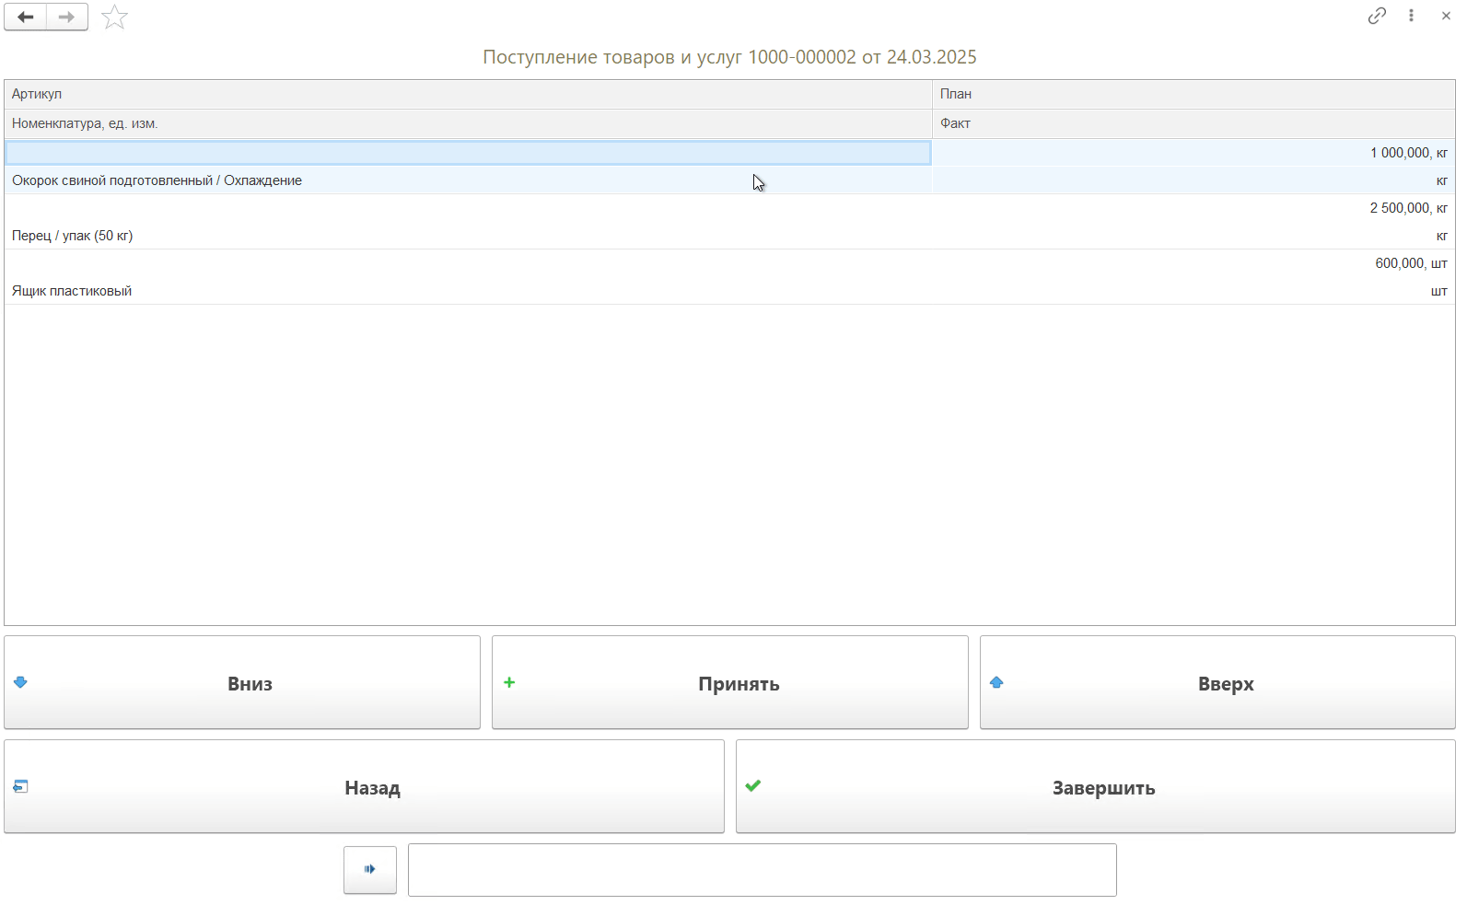Screen dimensions: 1467x905
Task: Click the forward navigation arrow
Action: (x=66, y=17)
